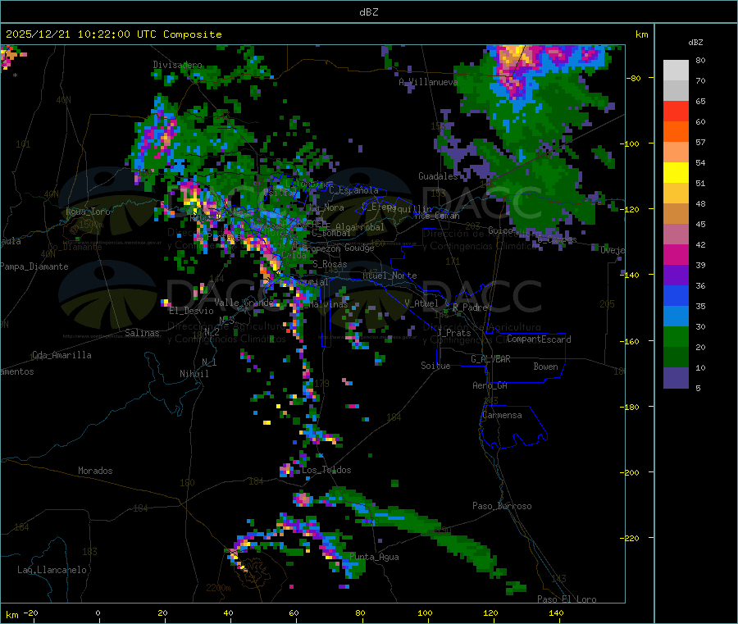
Task: Click the Co_Diamante place label
Action: tap(75, 247)
